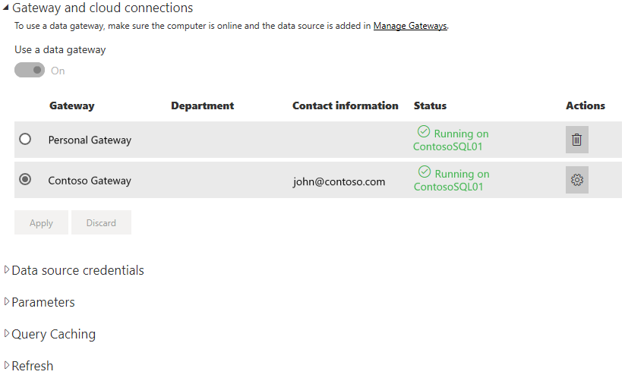Viewport: 625px width, 381px height.
Task: Click the Discard button
Action: pos(101,222)
